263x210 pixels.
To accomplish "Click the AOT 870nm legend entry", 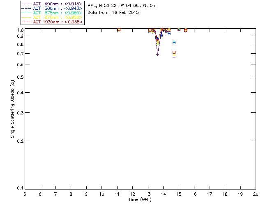I will (52, 17).
